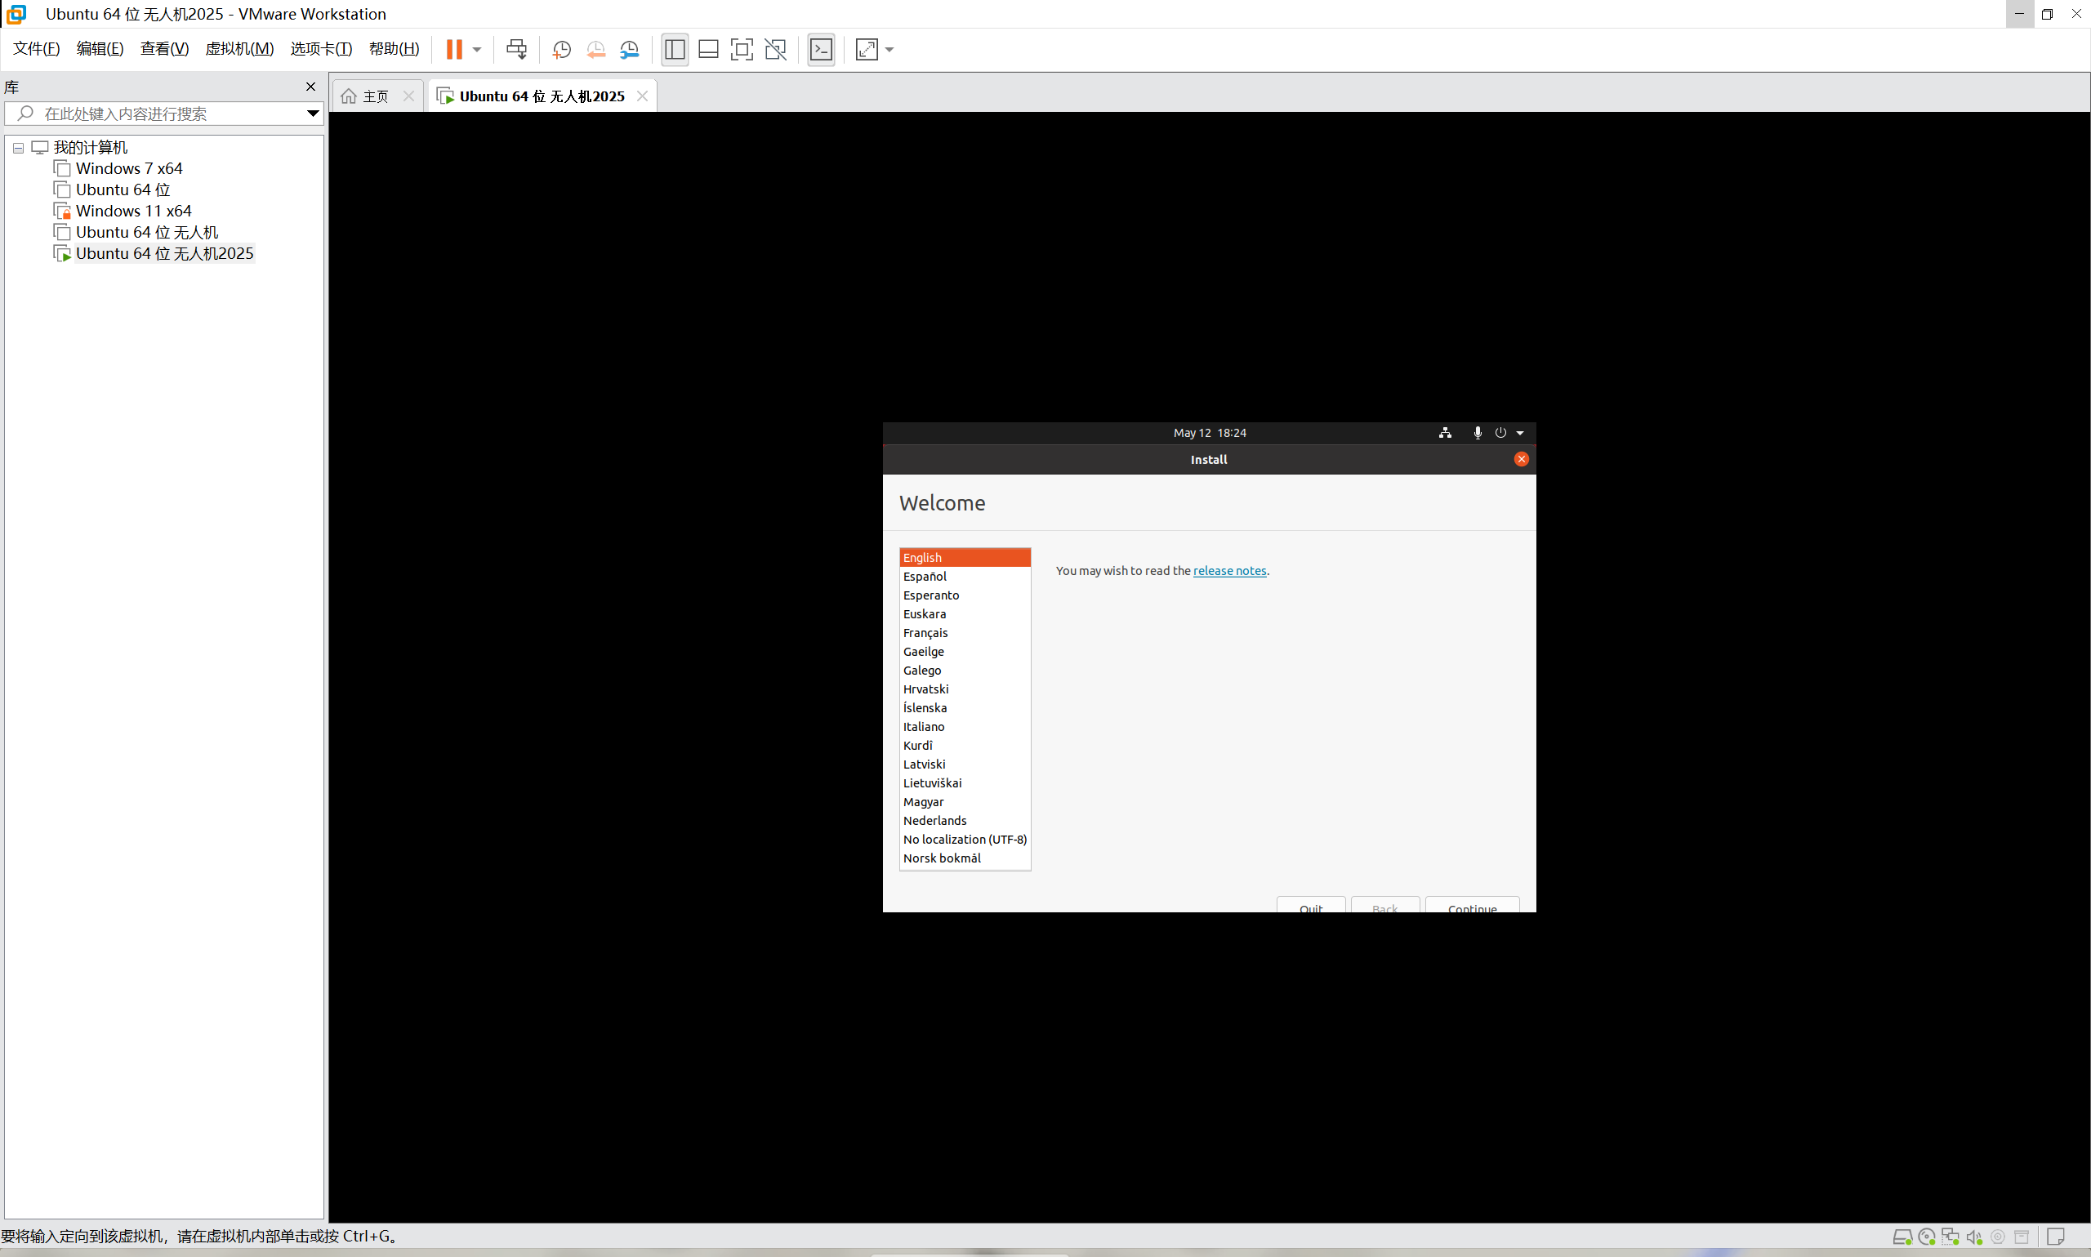Select Esperanto in the language list
Image resolution: width=2091 pixels, height=1257 pixels.
tap(965, 595)
